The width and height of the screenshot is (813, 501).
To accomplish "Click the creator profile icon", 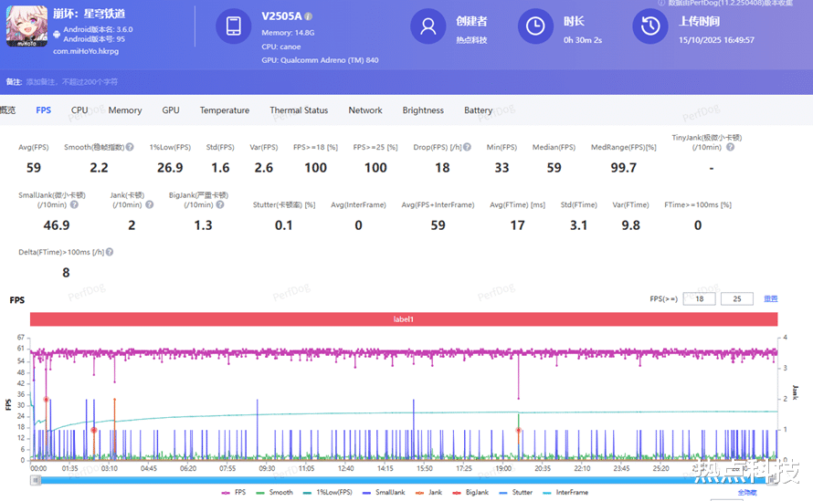I will tap(428, 26).
